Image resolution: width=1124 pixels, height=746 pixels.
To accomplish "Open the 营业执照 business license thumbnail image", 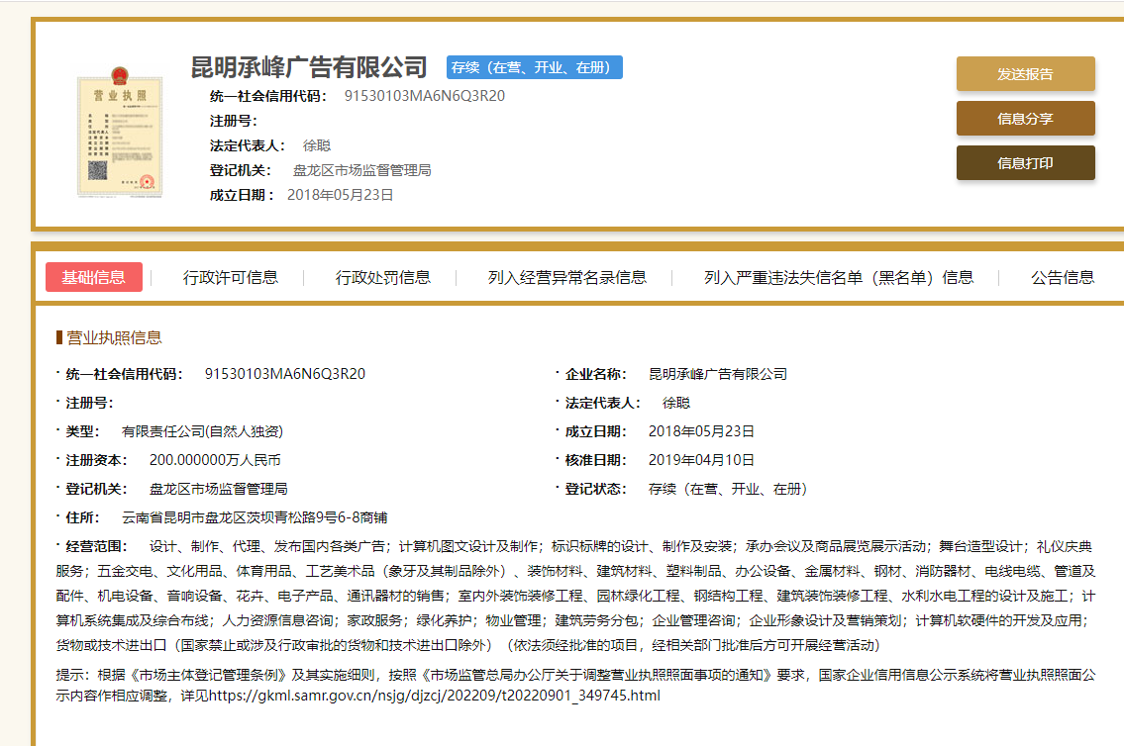I will pos(120,132).
